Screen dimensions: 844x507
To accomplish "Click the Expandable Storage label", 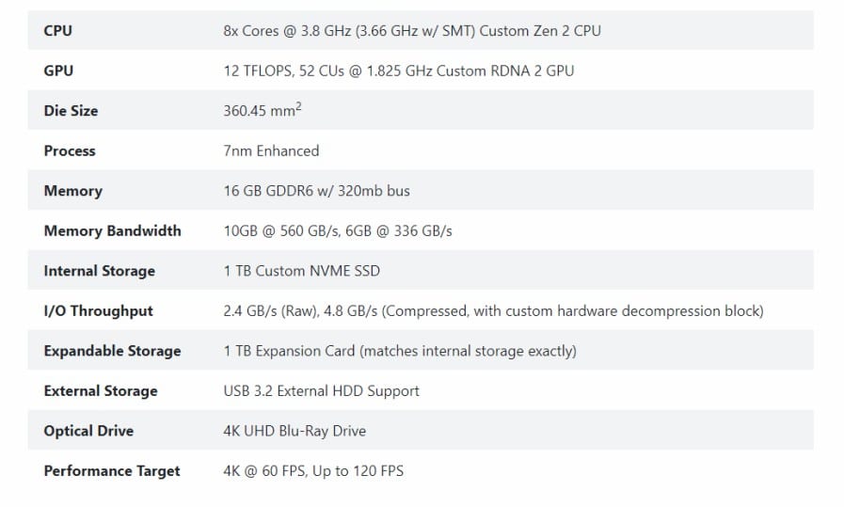I will [112, 351].
